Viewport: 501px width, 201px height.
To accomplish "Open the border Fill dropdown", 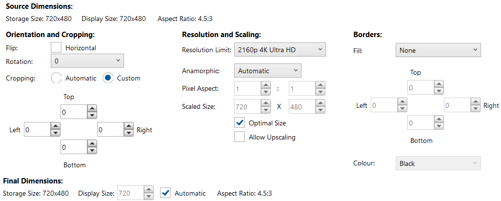I will (x=438, y=50).
